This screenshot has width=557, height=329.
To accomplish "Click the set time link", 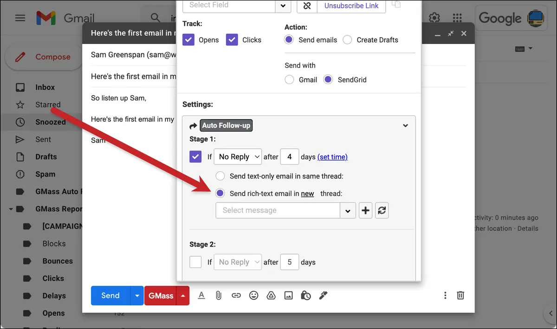I will 332,157.
